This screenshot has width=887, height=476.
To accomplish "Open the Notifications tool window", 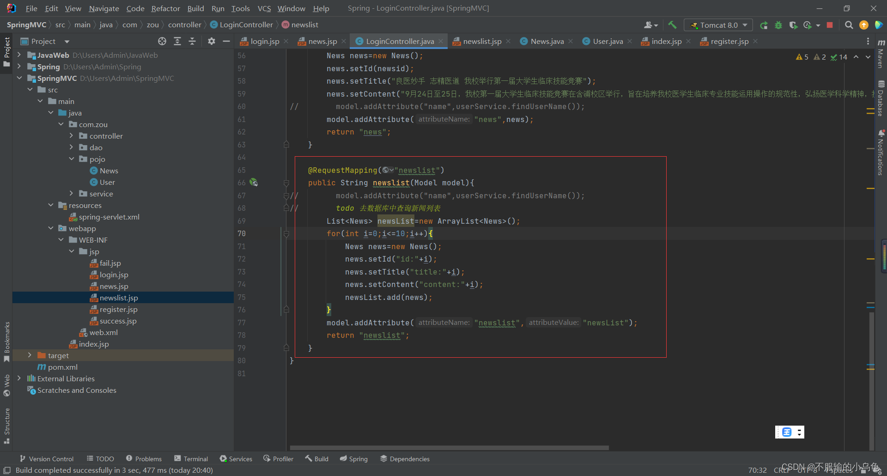I will tap(881, 153).
